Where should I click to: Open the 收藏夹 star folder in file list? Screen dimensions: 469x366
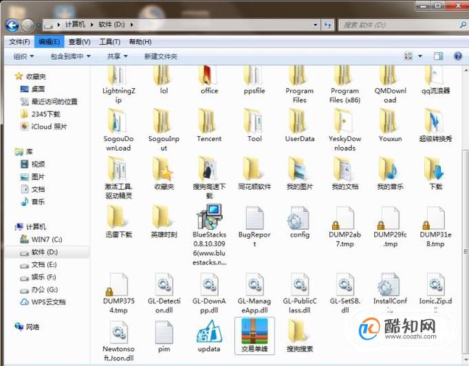164,173
